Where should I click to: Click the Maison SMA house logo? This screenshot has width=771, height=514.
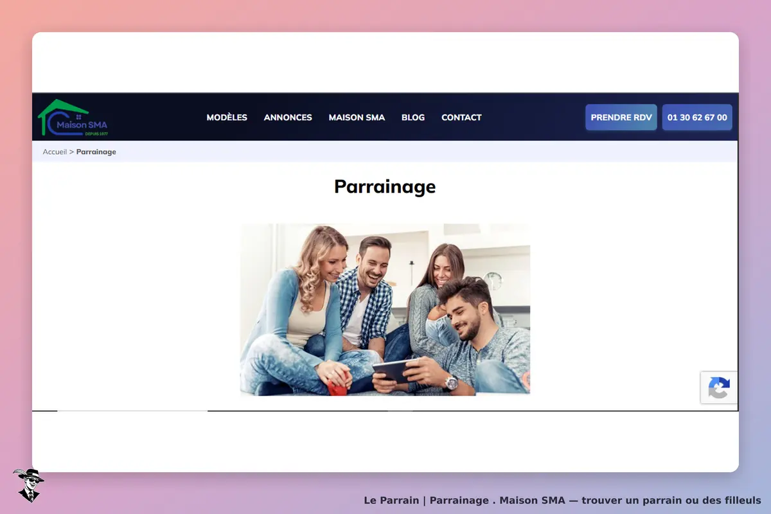pos(73,118)
